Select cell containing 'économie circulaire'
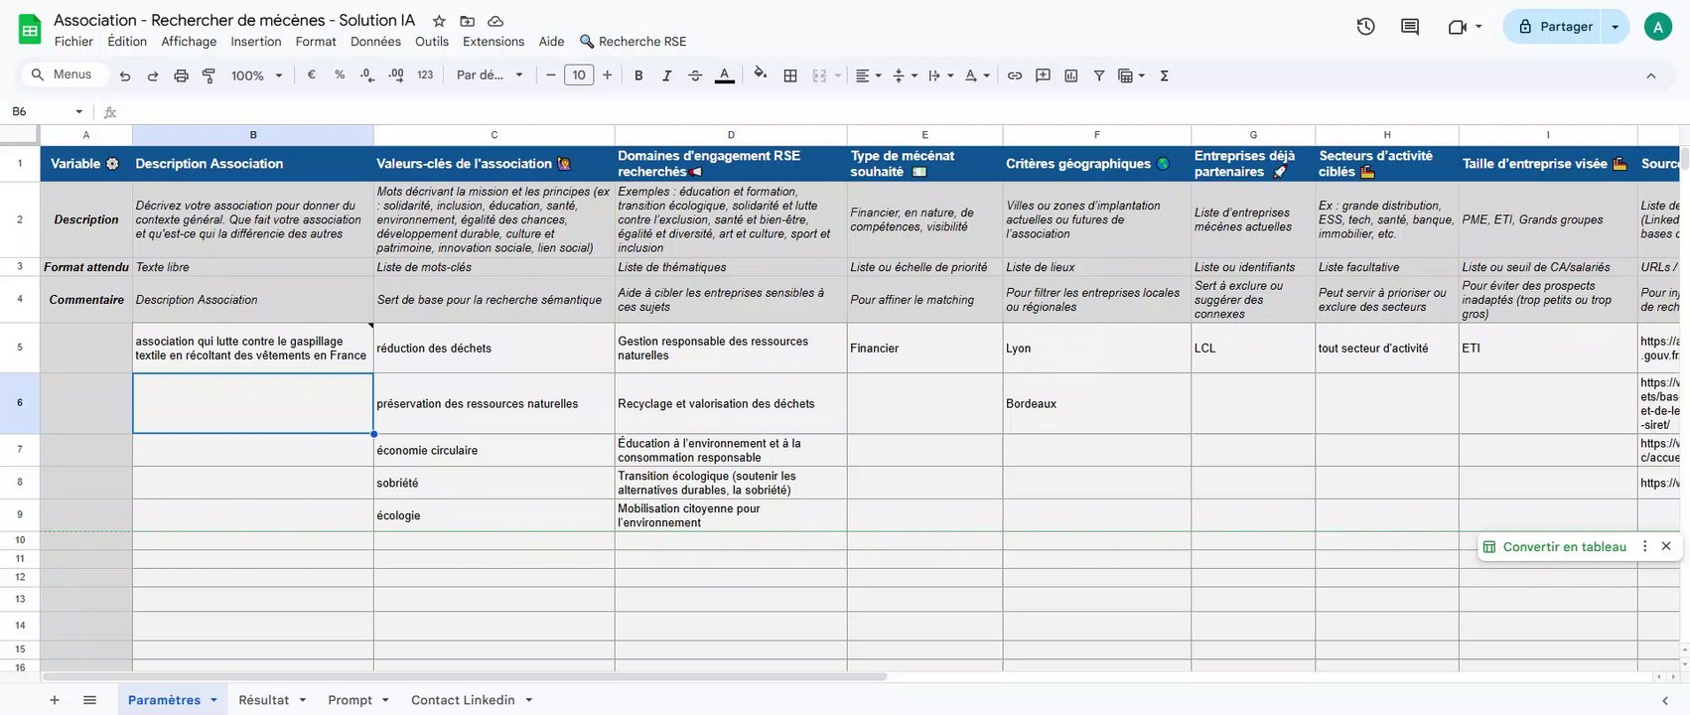 [x=494, y=450]
